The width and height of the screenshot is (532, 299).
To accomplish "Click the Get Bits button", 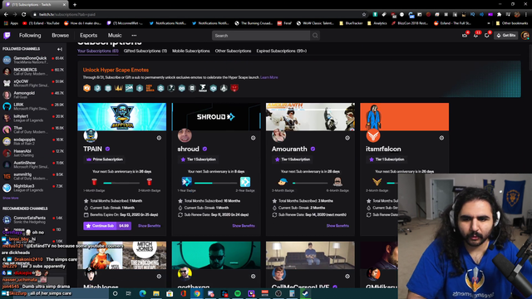I will tap(506, 35).
